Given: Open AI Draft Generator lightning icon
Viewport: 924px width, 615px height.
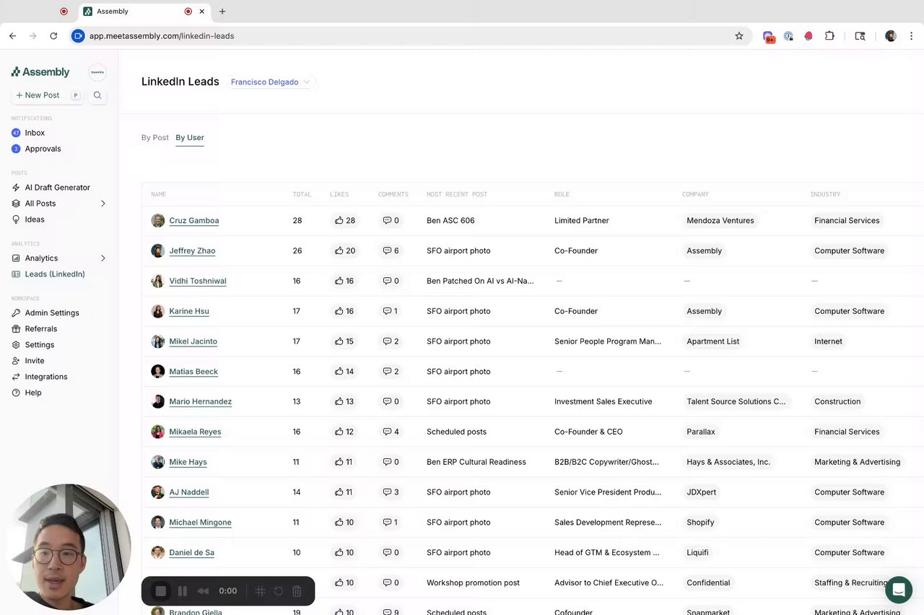Looking at the screenshot, I should (17, 188).
